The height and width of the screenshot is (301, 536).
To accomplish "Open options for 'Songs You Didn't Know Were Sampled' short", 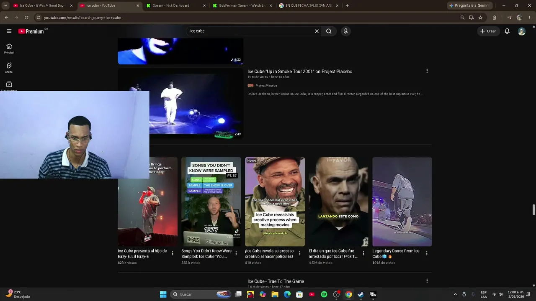I will point(236,253).
